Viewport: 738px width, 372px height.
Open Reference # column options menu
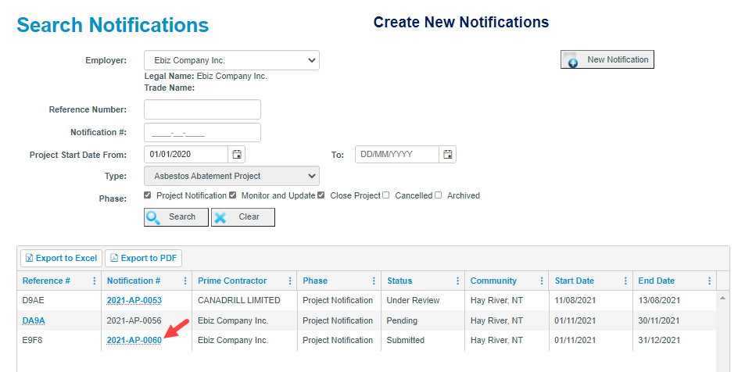pyautogui.click(x=94, y=281)
